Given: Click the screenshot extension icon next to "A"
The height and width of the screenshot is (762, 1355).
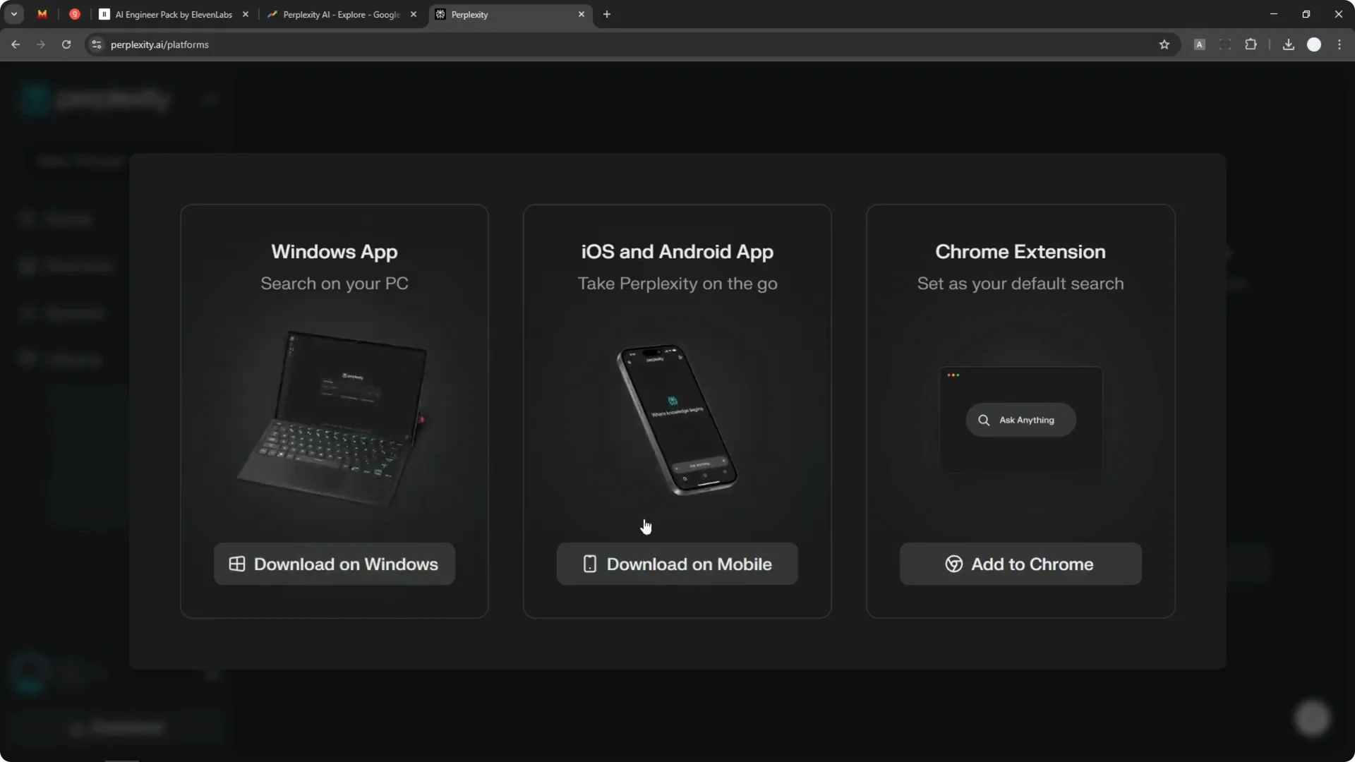Looking at the screenshot, I should point(1225,44).
